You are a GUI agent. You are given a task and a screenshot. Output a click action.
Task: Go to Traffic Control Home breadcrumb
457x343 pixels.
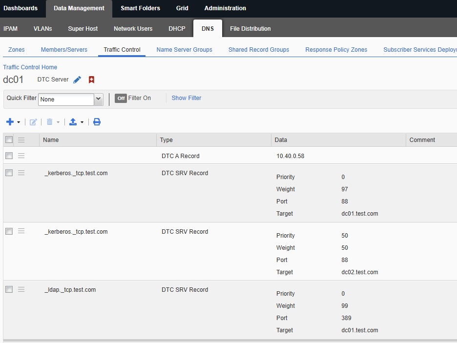(30, 67)
